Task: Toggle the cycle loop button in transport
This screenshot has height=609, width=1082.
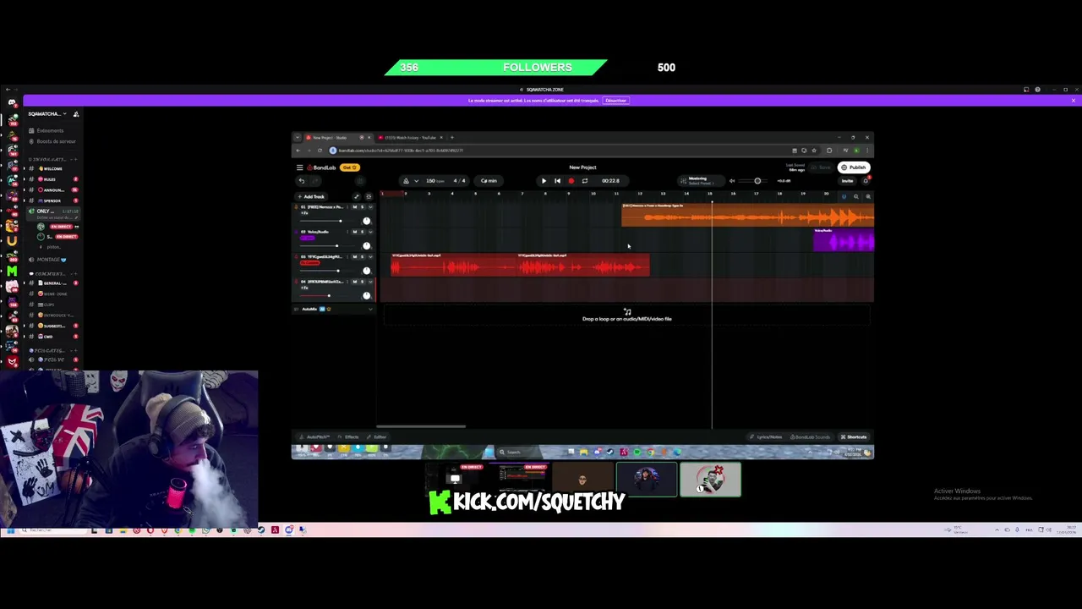Action: pyautogui.click(x=584, y=180)
